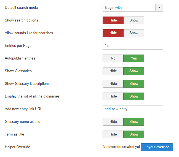This screenshot has width=179, height=157.
Task: Set Show search options to Hide
Action: (113, 20)
